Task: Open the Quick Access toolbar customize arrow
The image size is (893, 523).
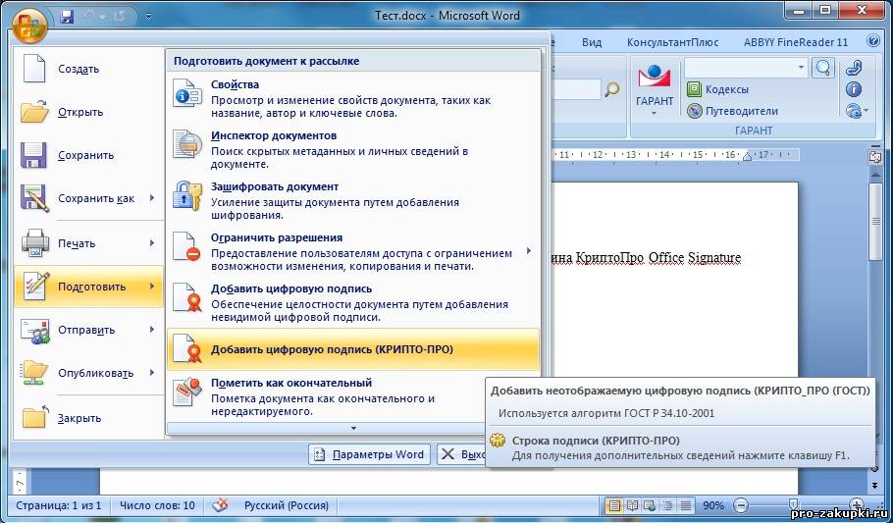Action: (x=148, y=17)
